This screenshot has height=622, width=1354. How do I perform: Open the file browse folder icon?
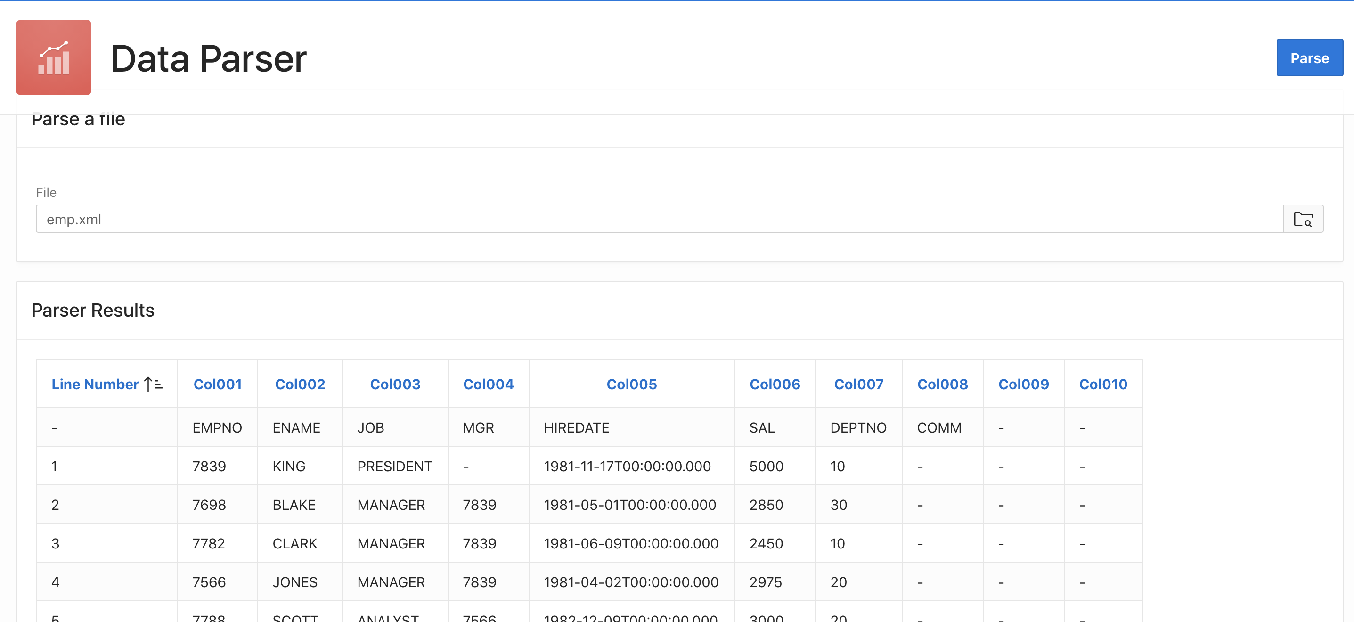point(1303,219)
